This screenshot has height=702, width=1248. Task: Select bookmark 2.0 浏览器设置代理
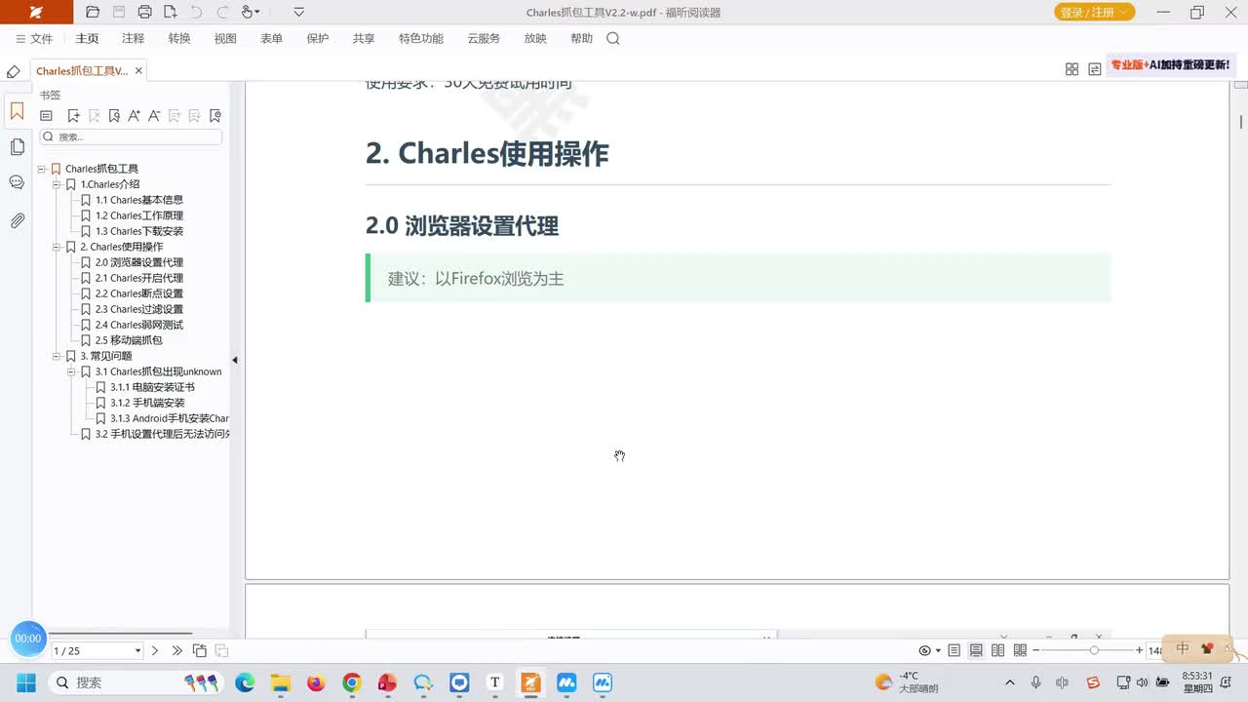tap(138, 262)
